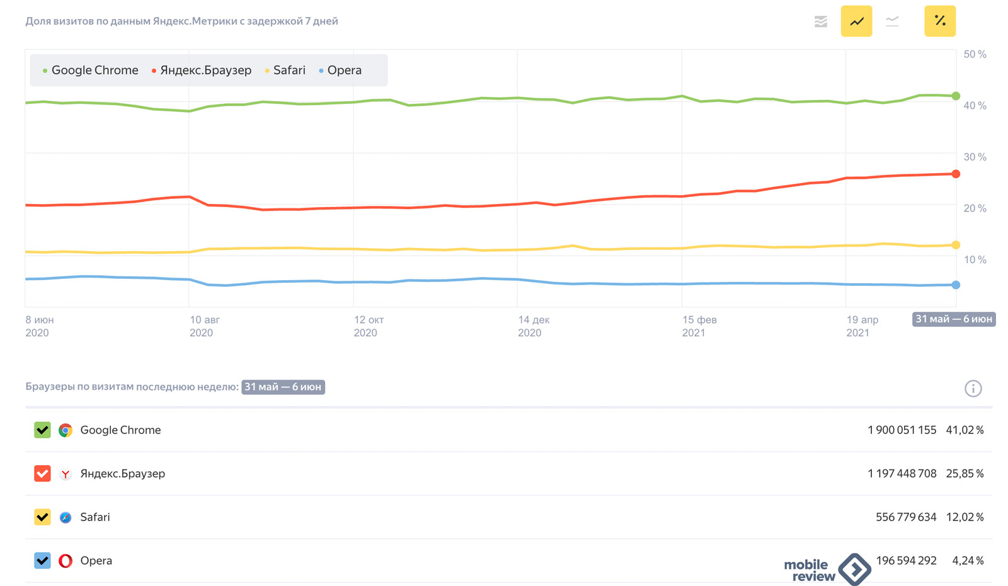The height and width of the screenshot is (586, 1008).
Task: Uncheck the Яндекс.Браузер checkbox
Action: coord(42,473)
